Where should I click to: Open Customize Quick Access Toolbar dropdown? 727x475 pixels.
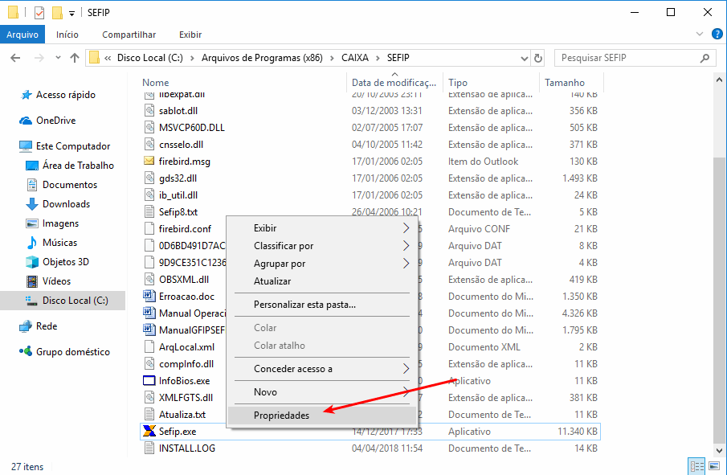coord(71,13)
